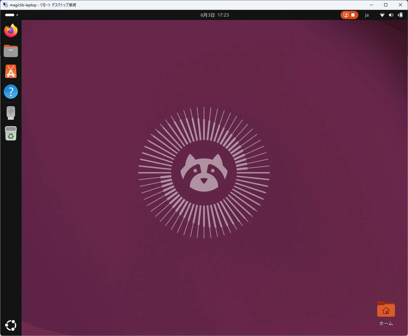408x336 pixels.
Task: Open the Help icon in the dock
Action: (x=11, y=92)
